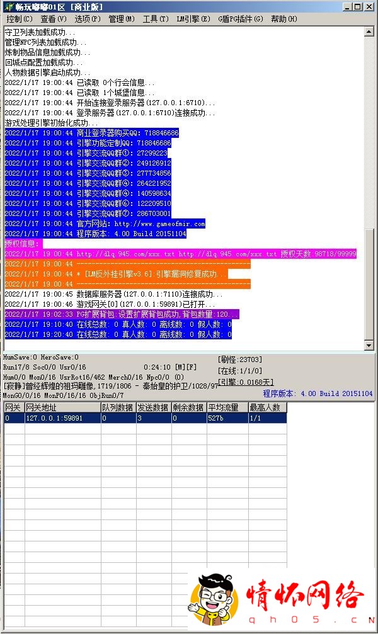
Task: Click the 网关地址 column header
Action: pyautogui.click(x=62, y=407)
